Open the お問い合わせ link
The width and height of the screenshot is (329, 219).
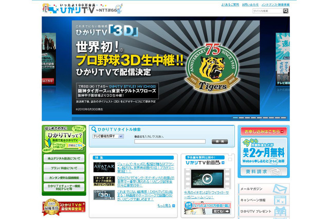[x=250, y=5]
